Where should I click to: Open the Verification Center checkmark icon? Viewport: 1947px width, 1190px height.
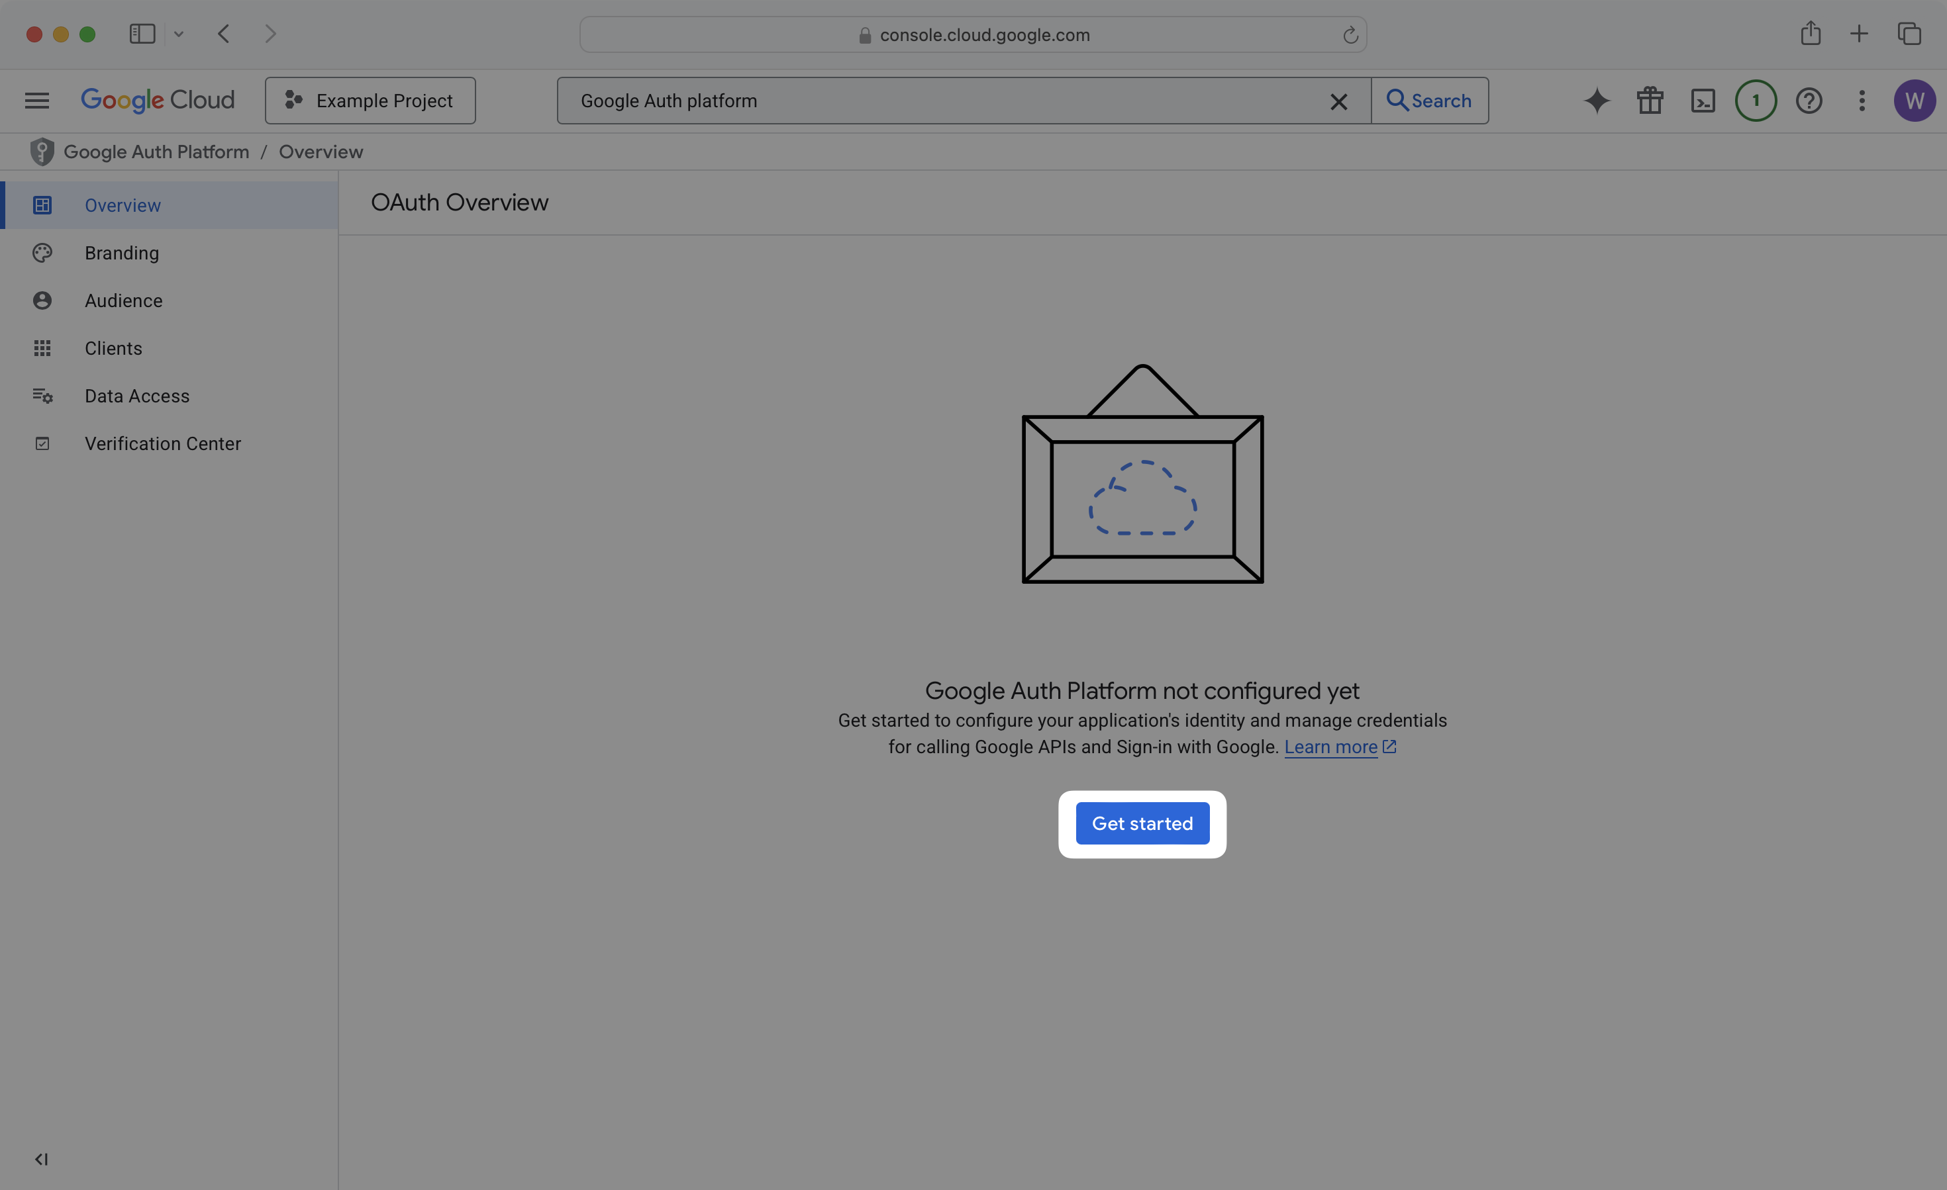(42, 443)
